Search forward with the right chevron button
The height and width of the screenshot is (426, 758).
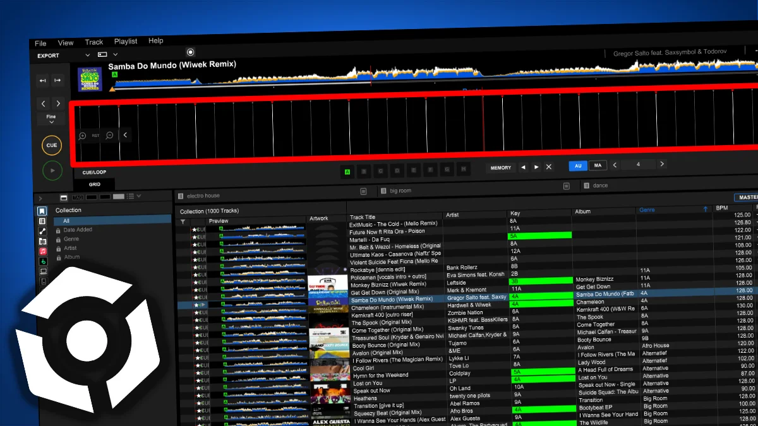pyautogui.click(x=58, y=104)
